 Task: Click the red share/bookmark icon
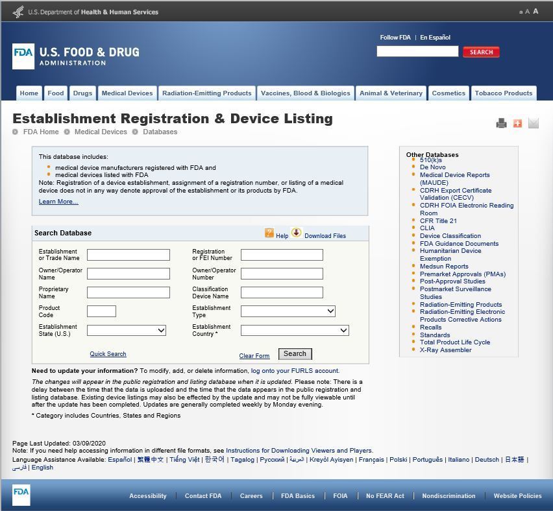tap(517, 123)
